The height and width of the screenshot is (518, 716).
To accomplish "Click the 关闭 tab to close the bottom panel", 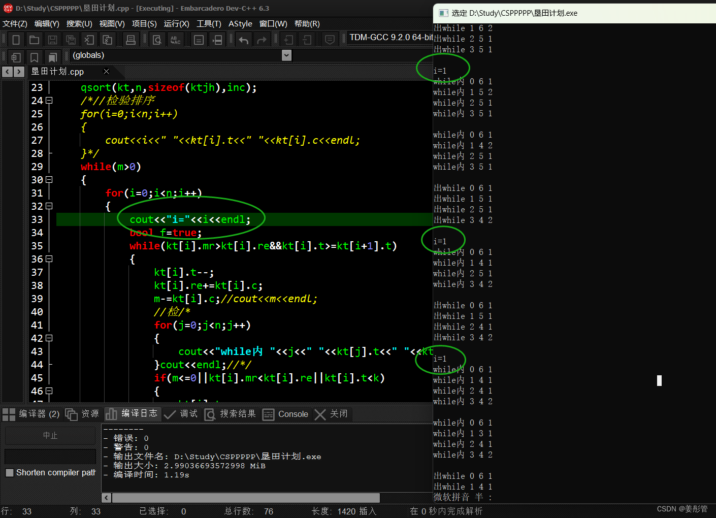I will point(332,414).
